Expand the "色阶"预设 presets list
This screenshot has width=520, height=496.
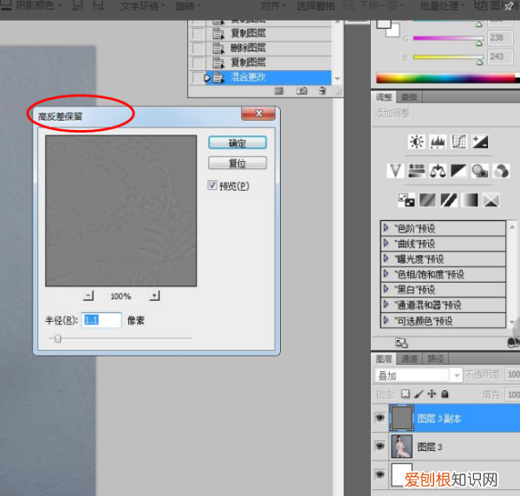tap(387, 229)
